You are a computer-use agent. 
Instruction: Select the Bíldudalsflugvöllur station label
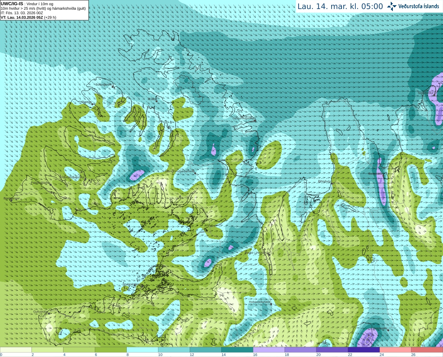[x=72, y=177]
